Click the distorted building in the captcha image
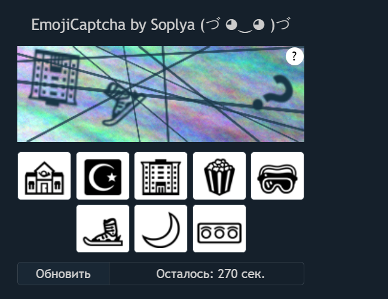Image resolution: width=388 pixels, height=299 pixels. tap(54, 77)
